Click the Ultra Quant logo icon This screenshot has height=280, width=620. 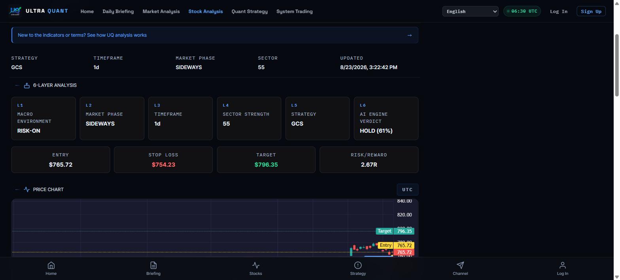point(15,11)
